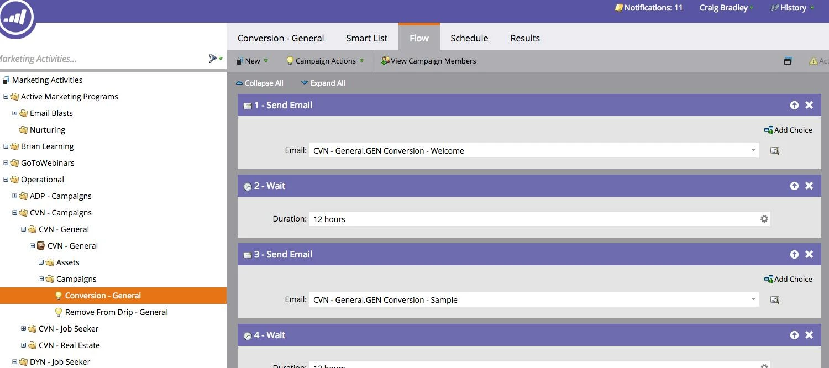Open the Results tab
Viewport: 829px width, 368px height.
(x=525, y=38)
